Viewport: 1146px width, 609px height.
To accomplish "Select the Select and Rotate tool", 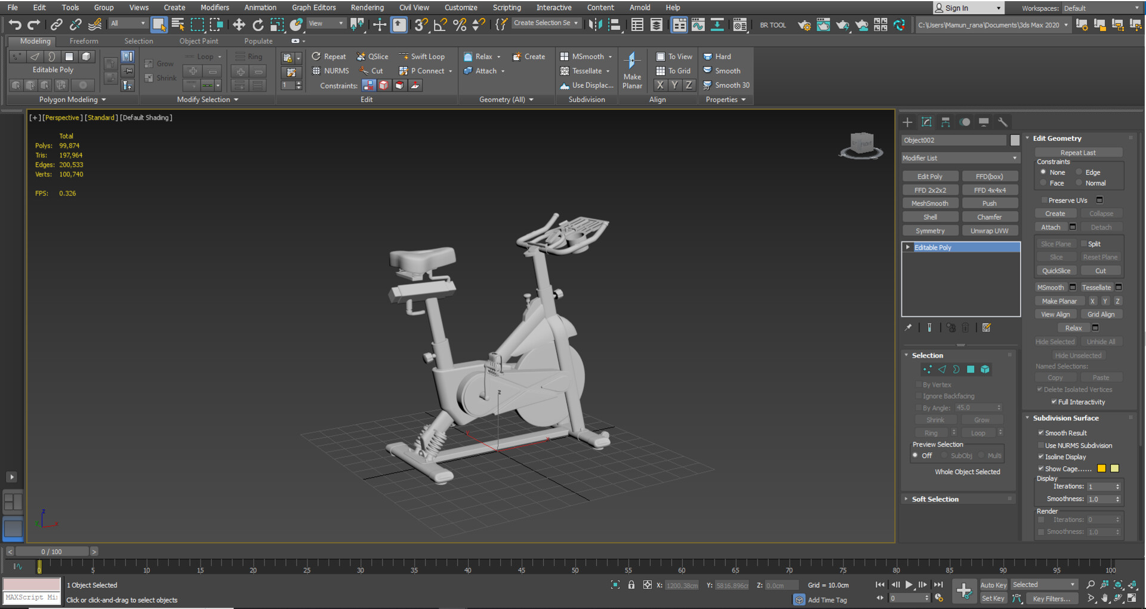I will click(258, 24).
